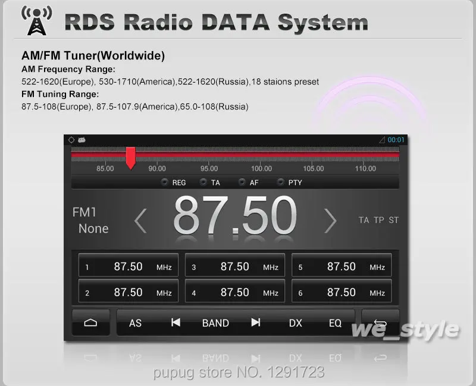The width and height of the screenshot is (476, 386).
Task: Switch band with the BAND button
Action: click(x=215, y=323)
